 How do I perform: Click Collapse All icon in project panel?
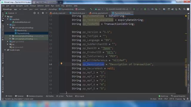(38, 13)
